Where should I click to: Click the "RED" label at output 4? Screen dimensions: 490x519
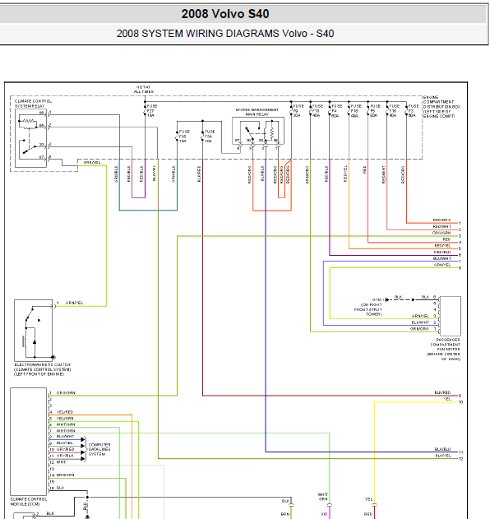click(446, 239)
